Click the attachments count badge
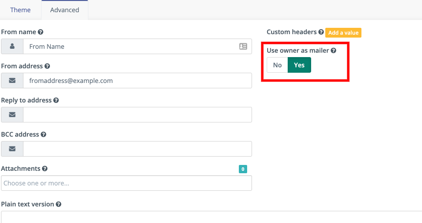422x223 pixels. pos(243,169)
